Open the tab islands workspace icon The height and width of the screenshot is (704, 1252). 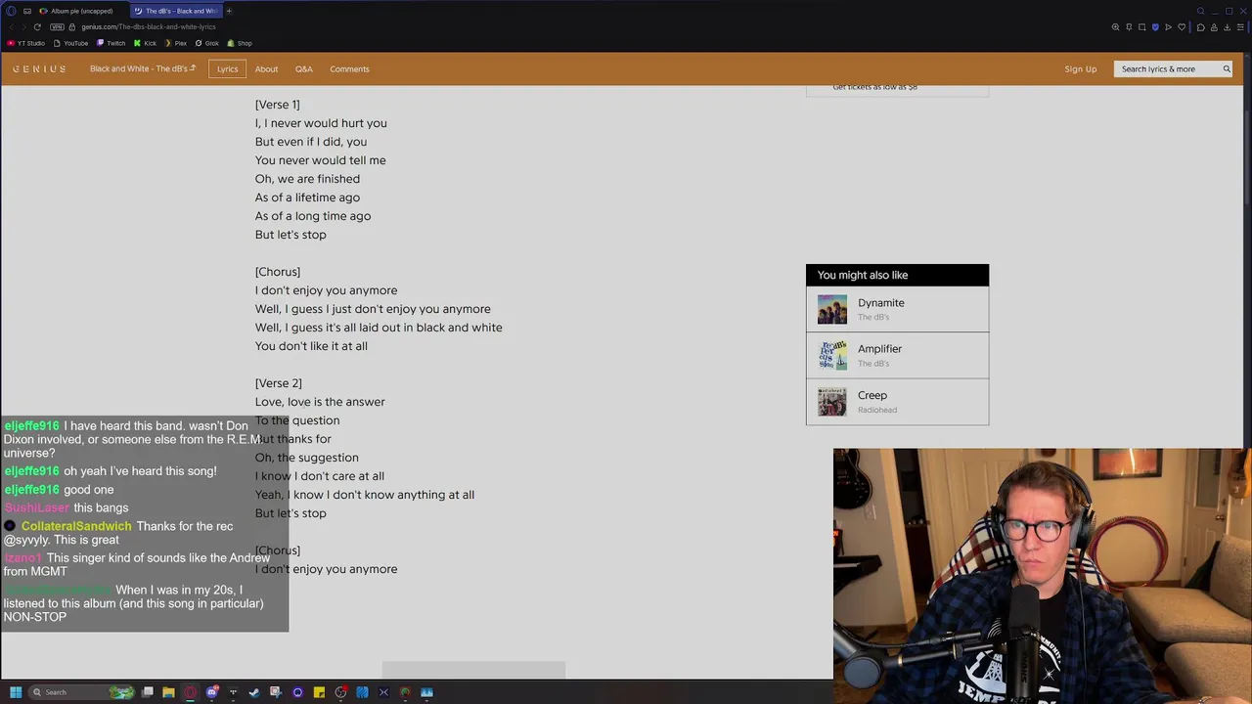click(27, 11)
